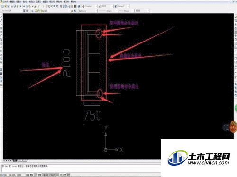Switch to the Layout1 tab
The width and height of the screenshot is (237, 177).
(x=20, y=160)
